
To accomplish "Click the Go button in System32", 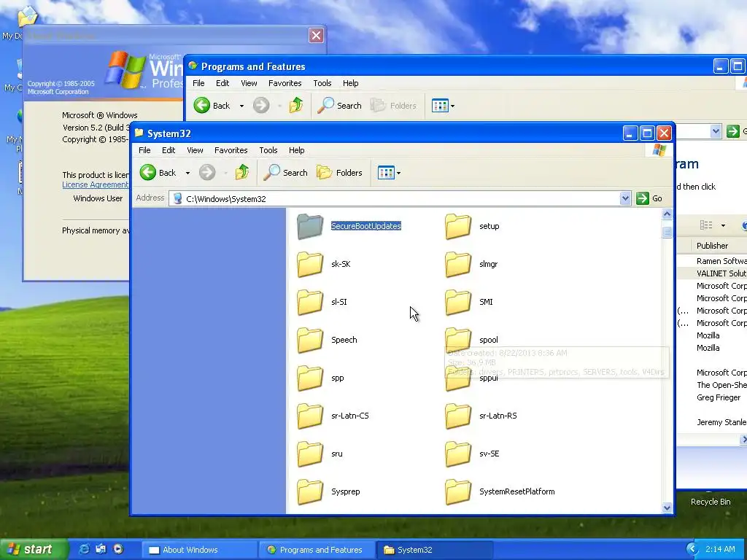I will pyautogui.click(x=650, y=198).
